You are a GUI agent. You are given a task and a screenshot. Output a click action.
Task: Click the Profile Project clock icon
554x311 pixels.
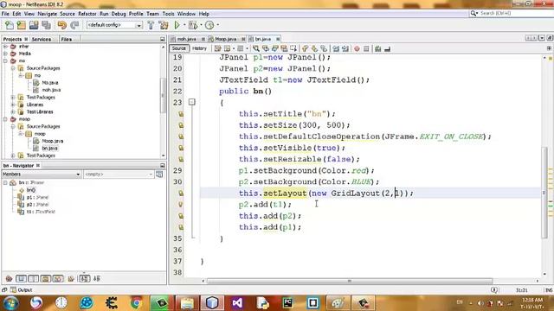209,25
